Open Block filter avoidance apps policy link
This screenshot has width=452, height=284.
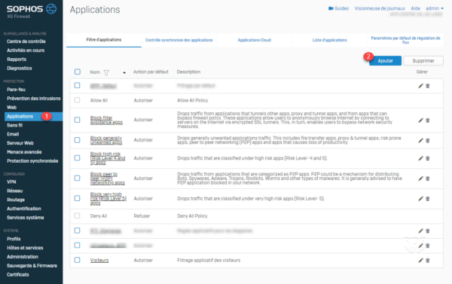tap(106, 120)
